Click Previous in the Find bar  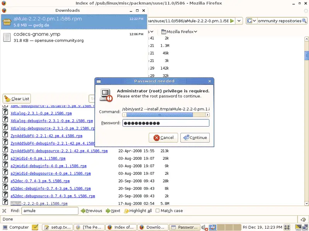point(92,211)
